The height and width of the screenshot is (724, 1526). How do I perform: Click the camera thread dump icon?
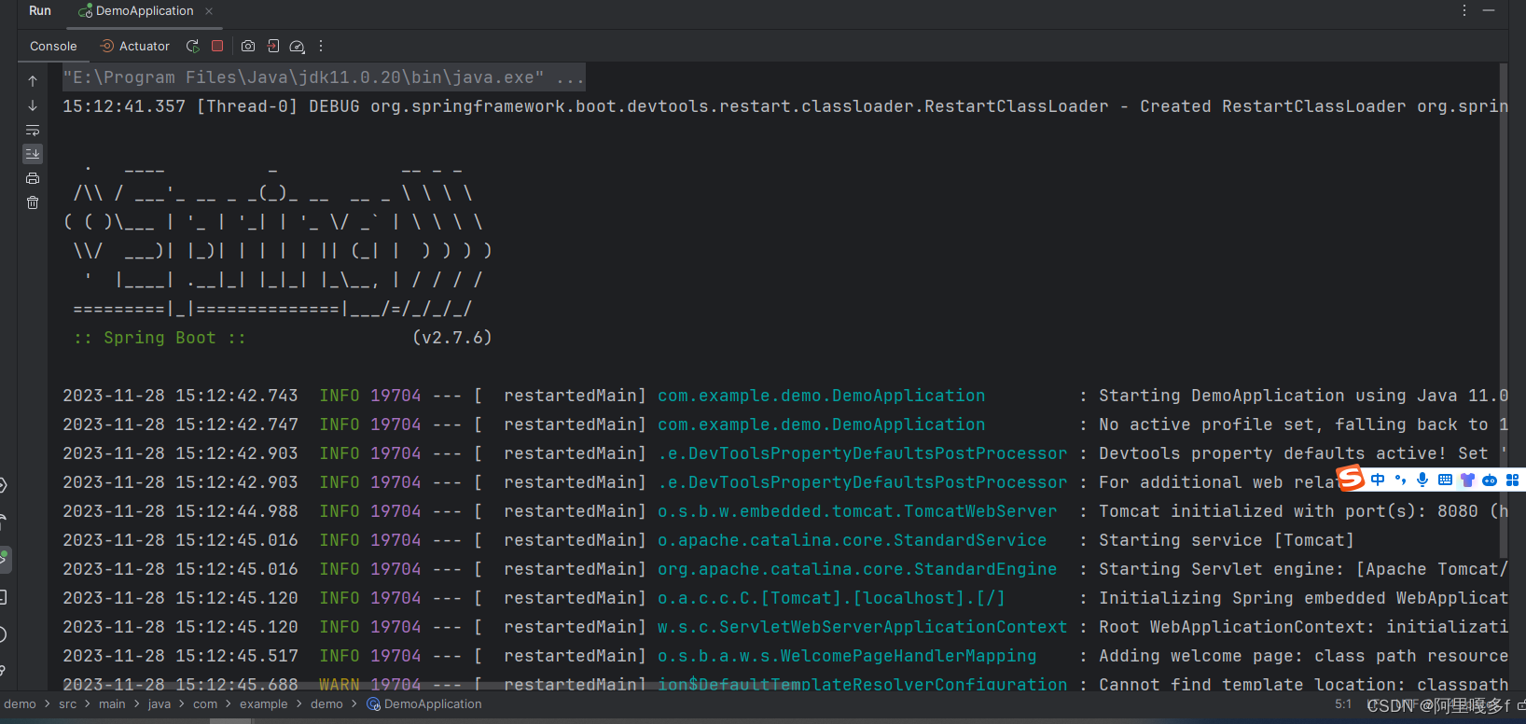248,46
